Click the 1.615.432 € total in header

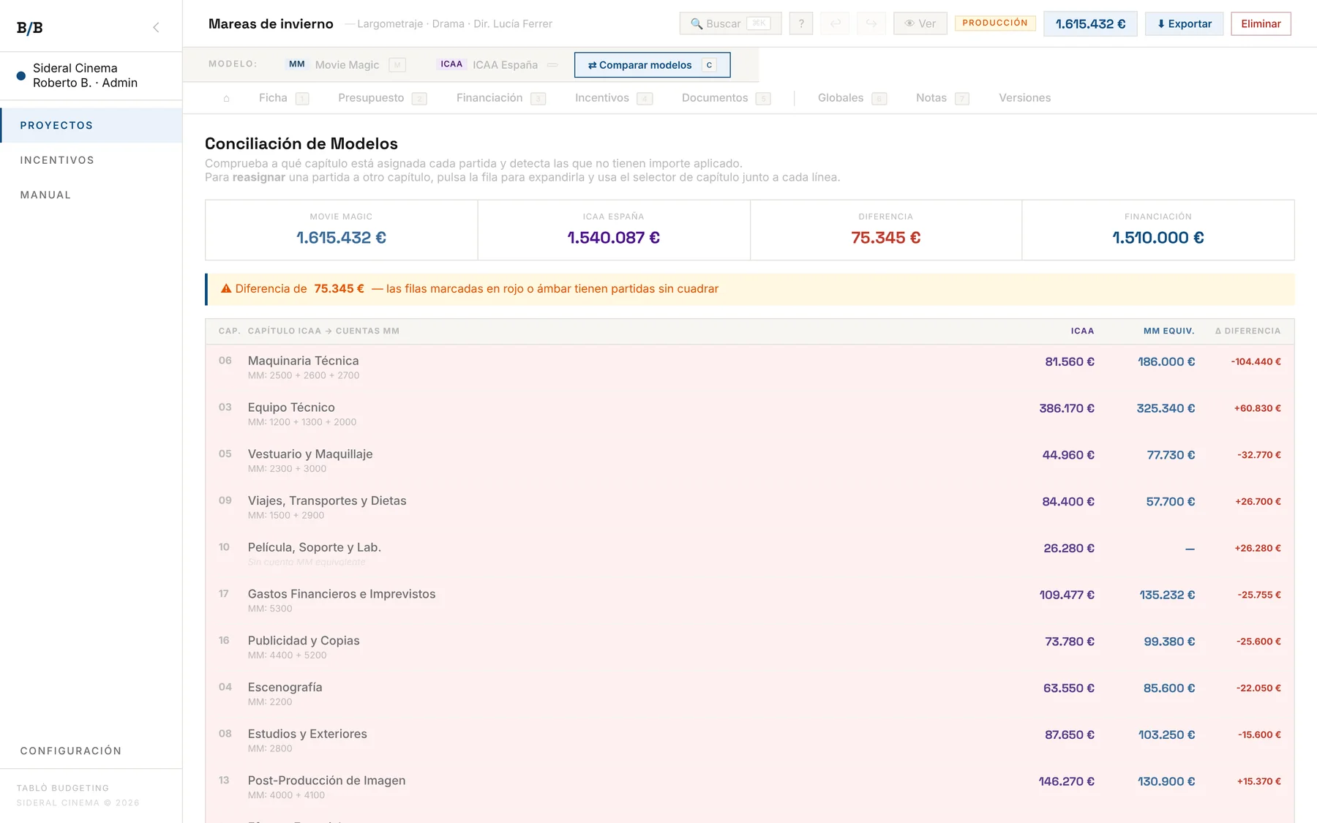click(x=1090, y=23)
